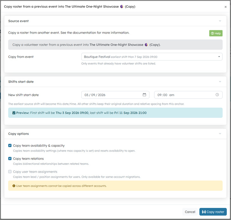Click the Preview first shift text banner
This screenshot has width=231, height=220.
point(115,113)
